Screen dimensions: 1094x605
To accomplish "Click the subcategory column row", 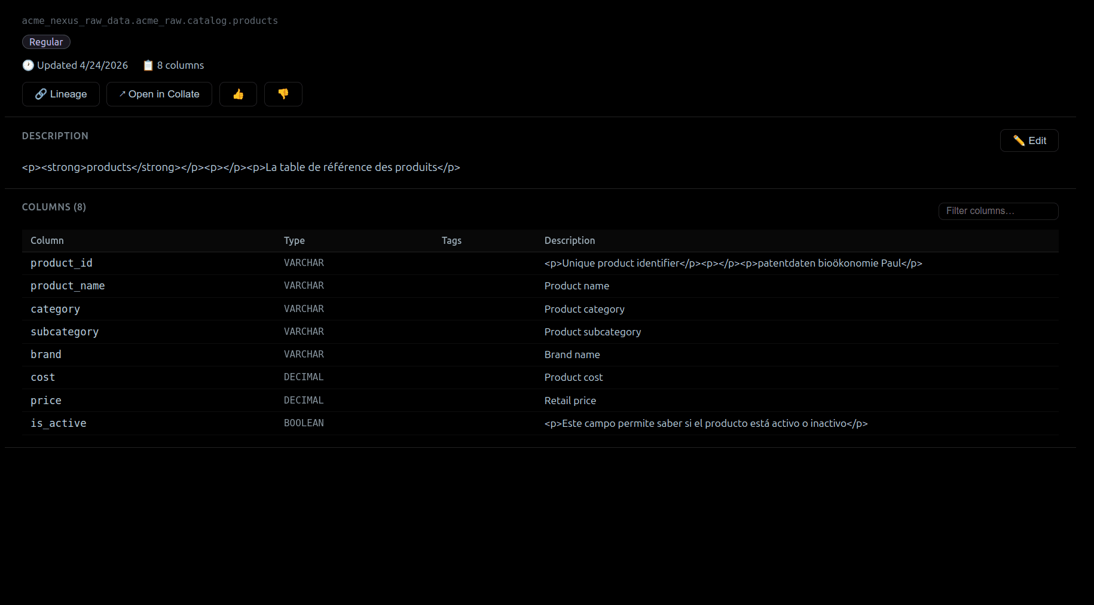I will (x=65, y=331).
